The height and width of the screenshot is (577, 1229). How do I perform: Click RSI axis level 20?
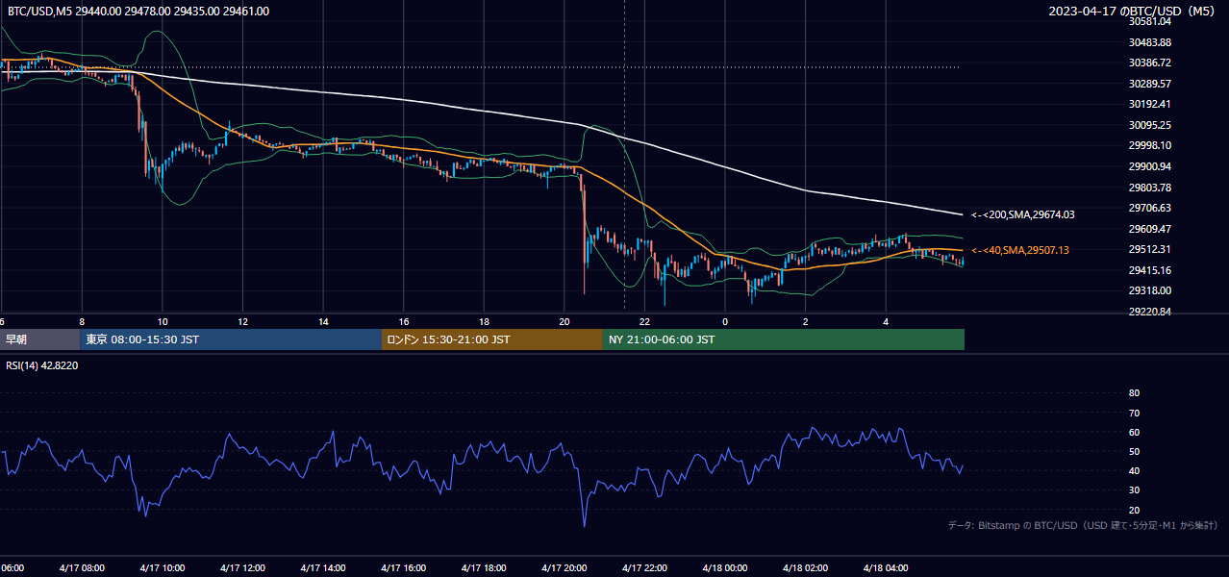click(1134, 510)
